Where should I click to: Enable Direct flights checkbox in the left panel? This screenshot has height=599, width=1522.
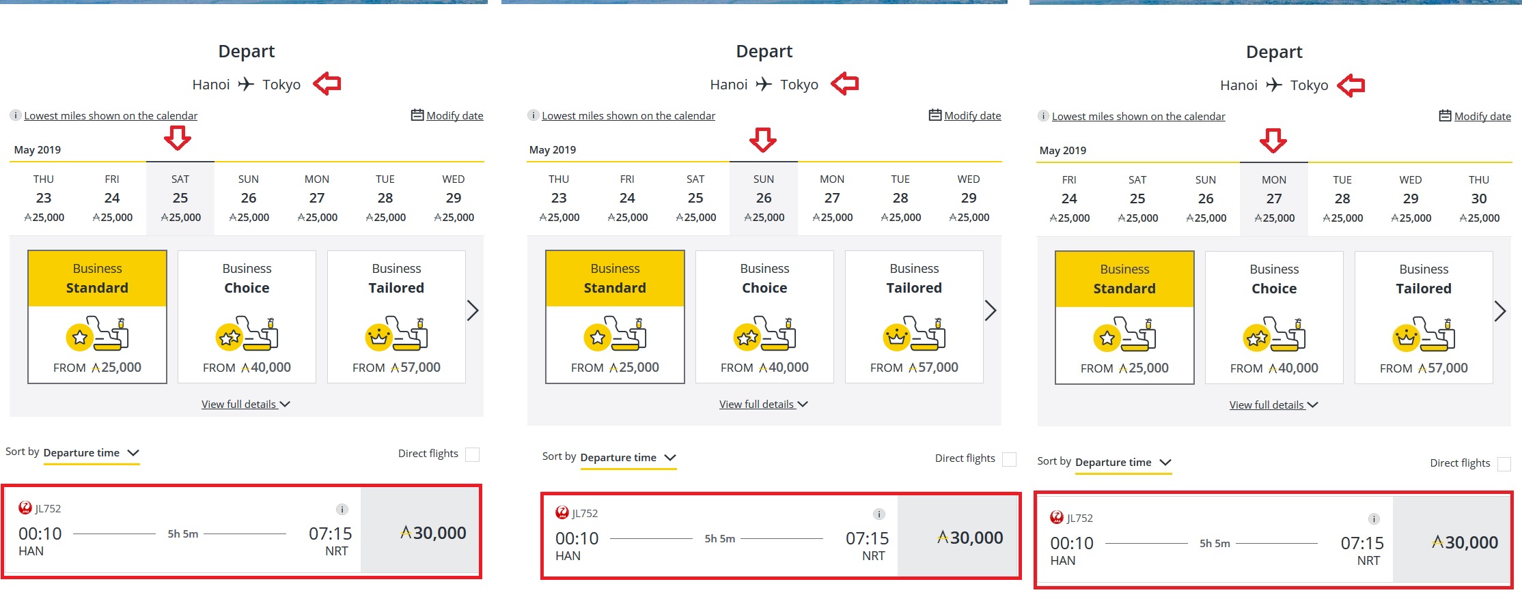[x=472, y=454]
